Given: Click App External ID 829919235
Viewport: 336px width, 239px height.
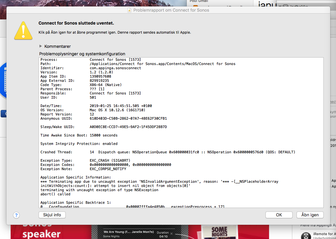Looking at the screenshot, I should [75, 81].
